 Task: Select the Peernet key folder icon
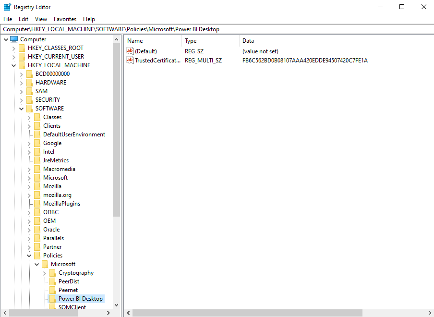coord(52,290)
